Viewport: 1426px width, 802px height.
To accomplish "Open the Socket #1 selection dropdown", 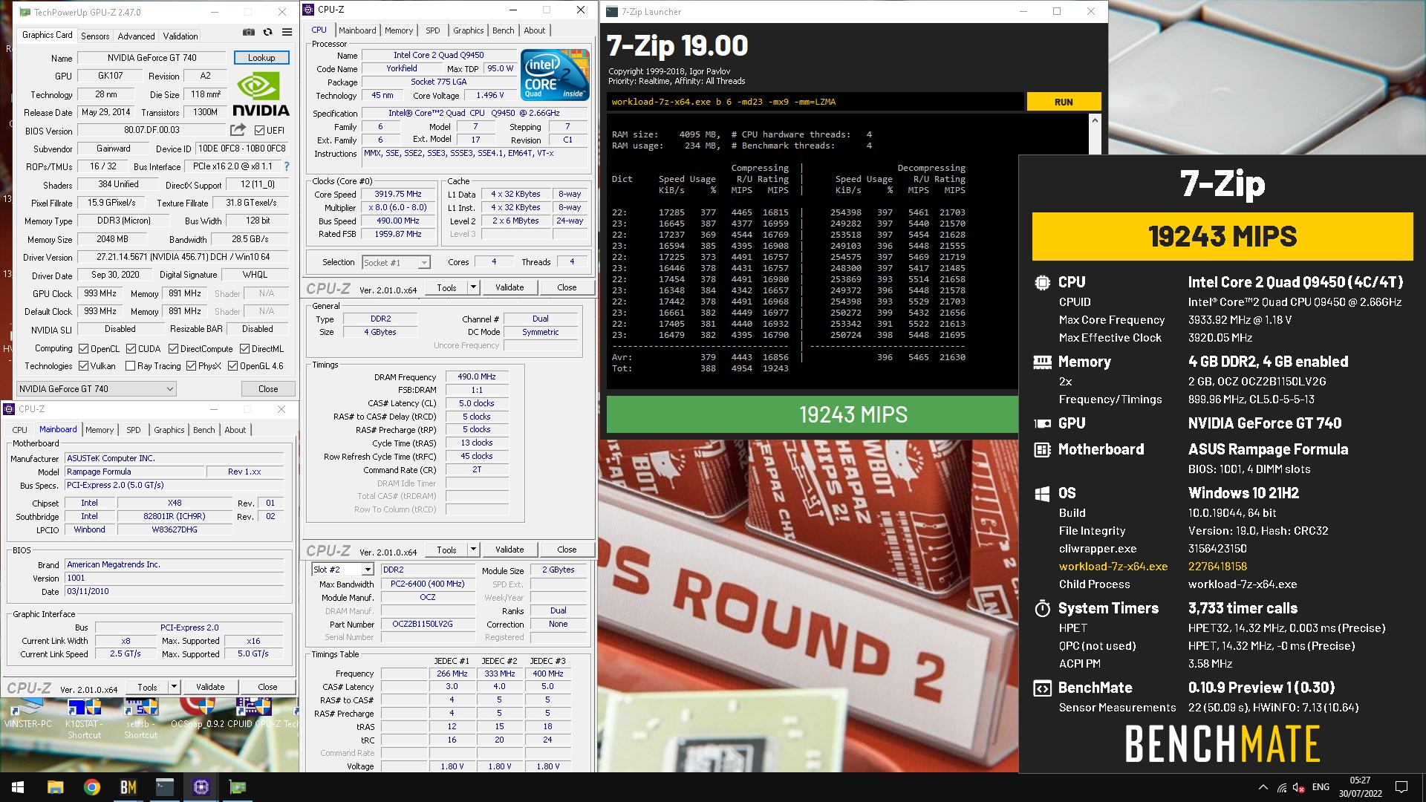I will click(x=396, y=262).
